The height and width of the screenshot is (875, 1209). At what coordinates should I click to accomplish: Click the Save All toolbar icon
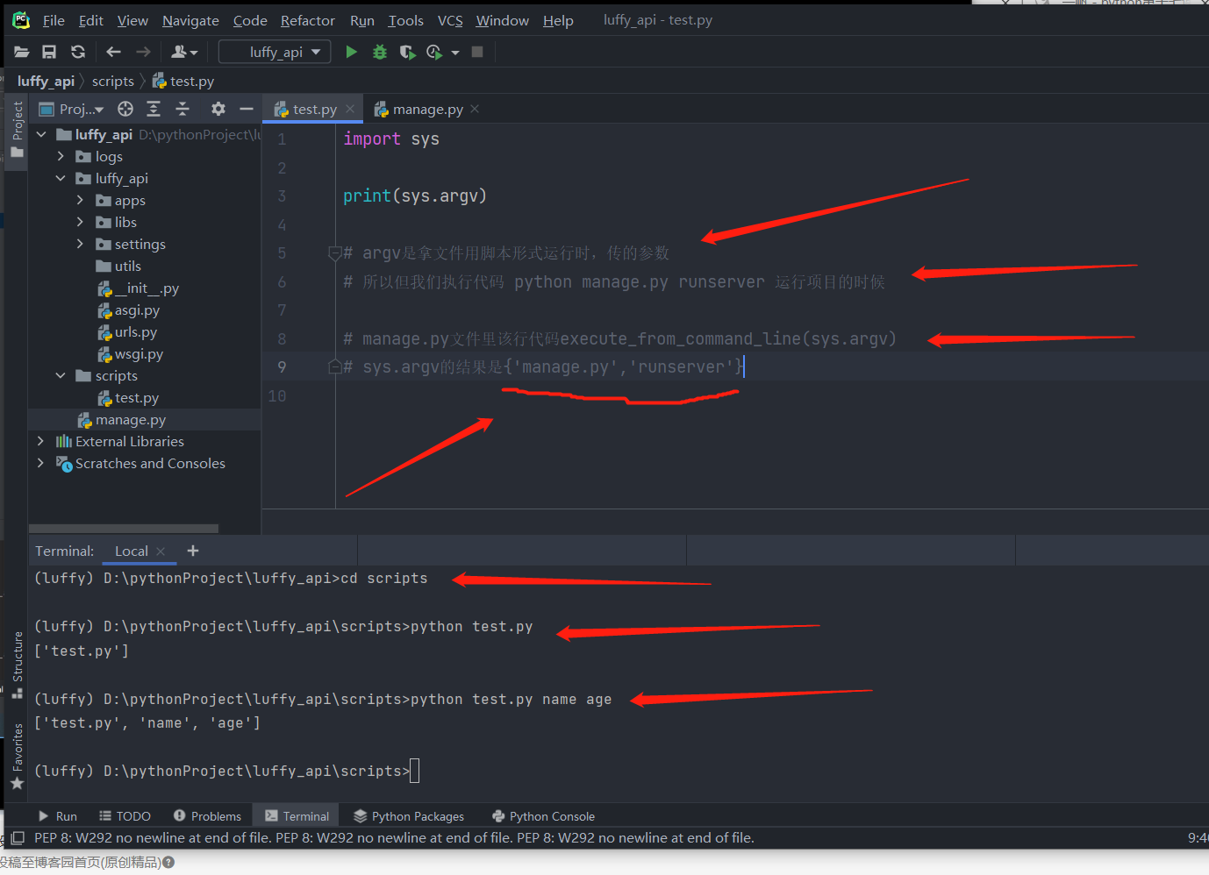pyautogui.click(x=49, y=52)
